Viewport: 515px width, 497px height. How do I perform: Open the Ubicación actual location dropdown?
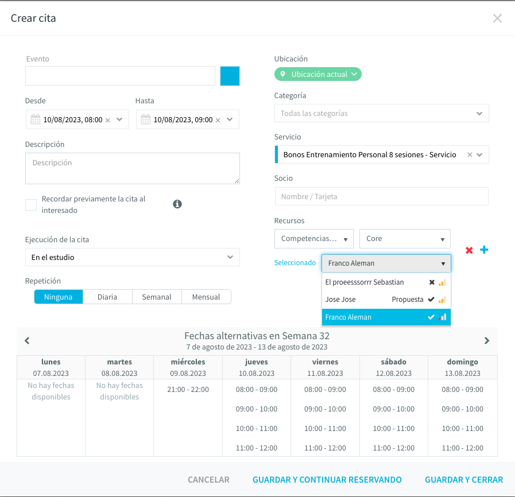point(318,74)
